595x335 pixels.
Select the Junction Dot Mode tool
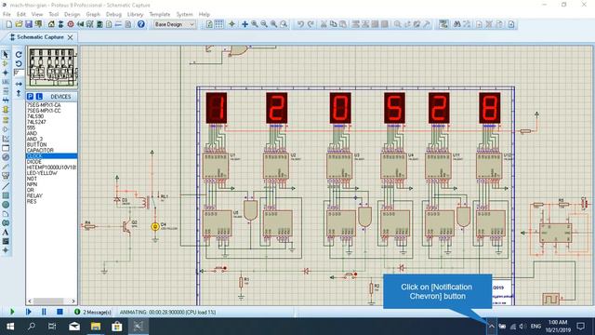(6, 73)
